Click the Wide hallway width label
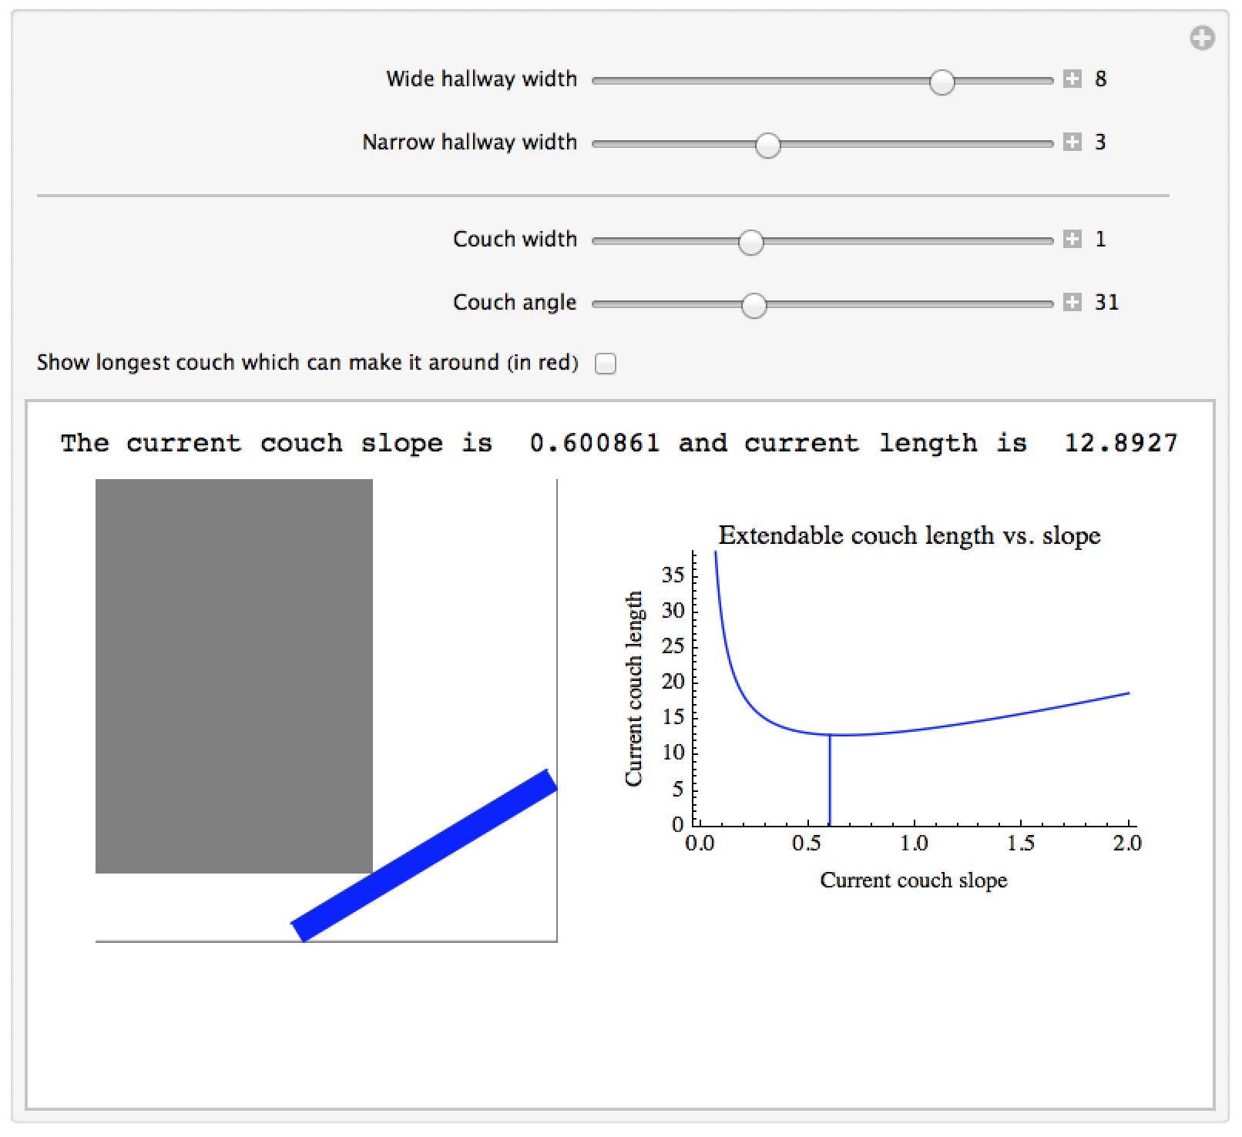 click(x=482, y=79)
